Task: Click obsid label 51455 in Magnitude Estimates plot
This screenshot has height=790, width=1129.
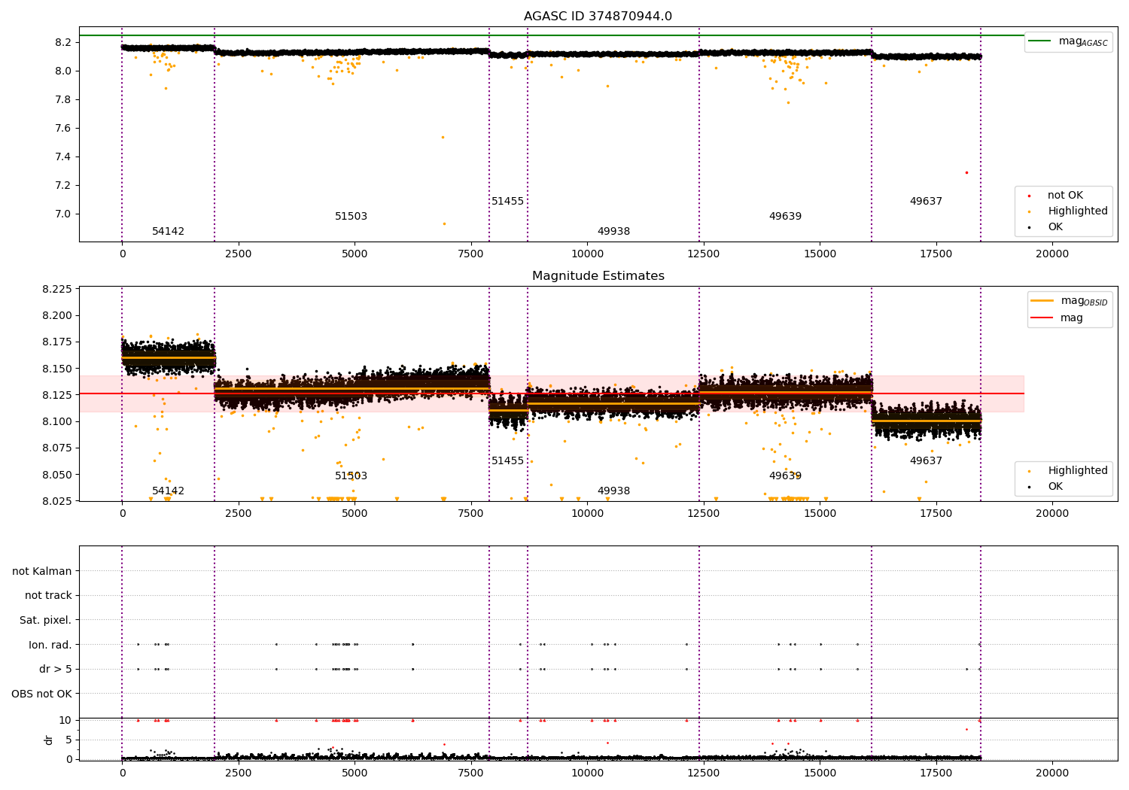Action: point(507,461)
